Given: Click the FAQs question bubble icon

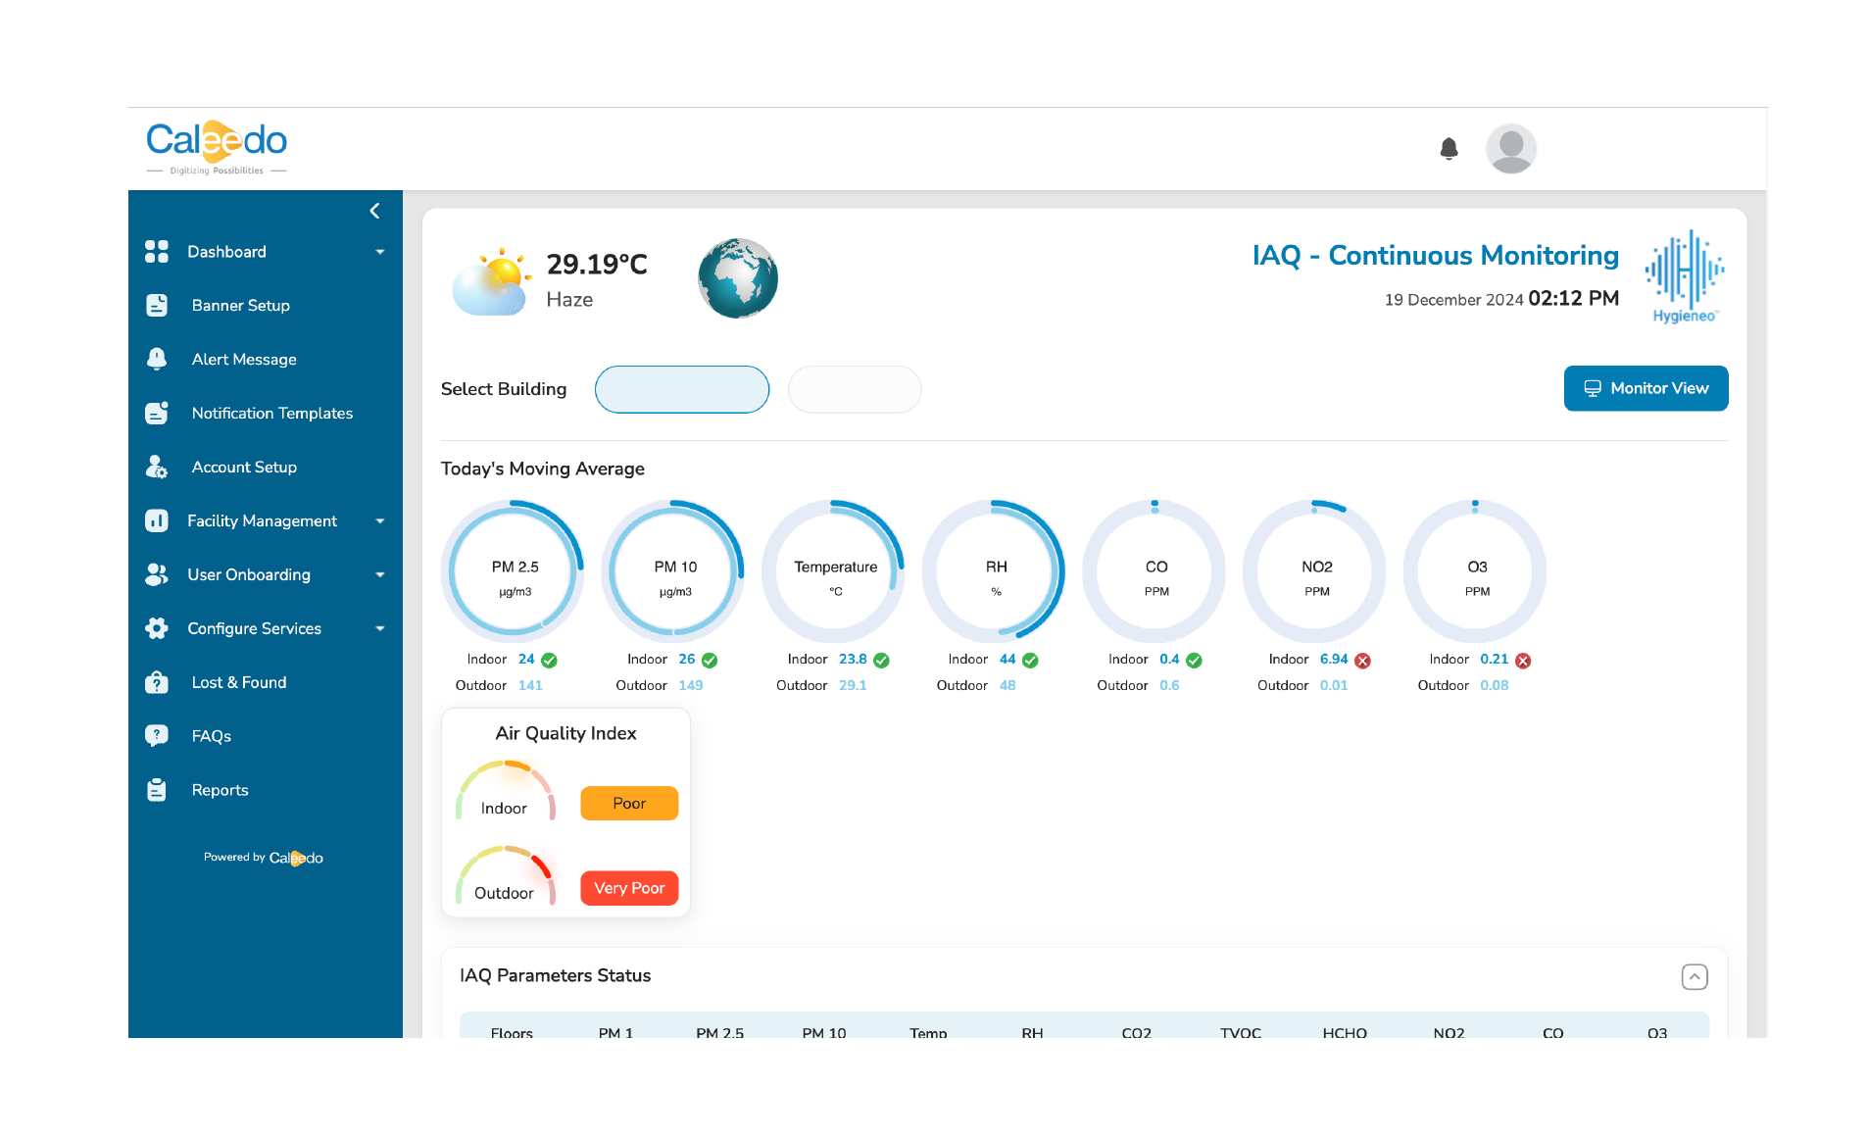Looking at the screenshot, I should 157,736.
